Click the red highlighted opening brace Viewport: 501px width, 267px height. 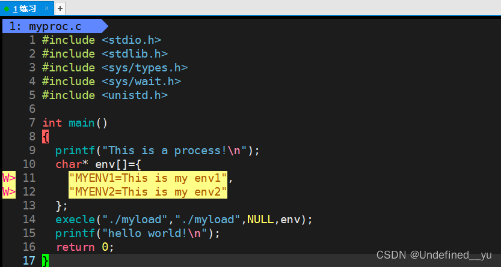click(x=45, y=137)
